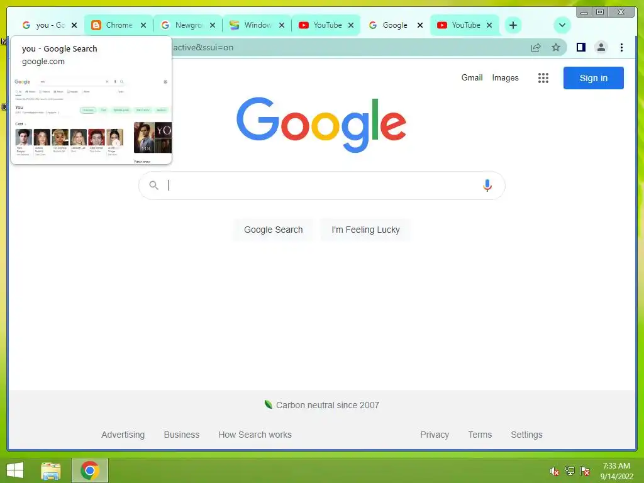Close the active Google tab
Viewport: 644px width, 483px height.
coord(419,25)
